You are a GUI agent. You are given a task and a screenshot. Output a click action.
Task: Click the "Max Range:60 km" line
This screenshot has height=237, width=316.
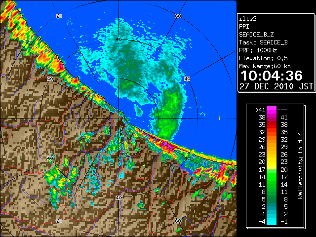tap(265, 66)
